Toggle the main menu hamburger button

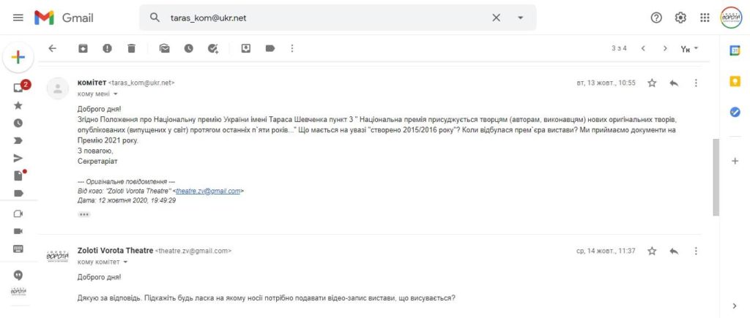tap(18, 18)
